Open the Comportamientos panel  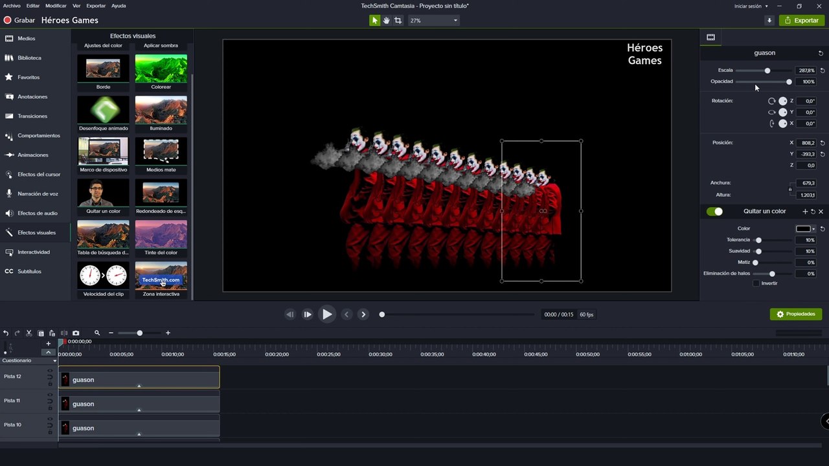35,135
